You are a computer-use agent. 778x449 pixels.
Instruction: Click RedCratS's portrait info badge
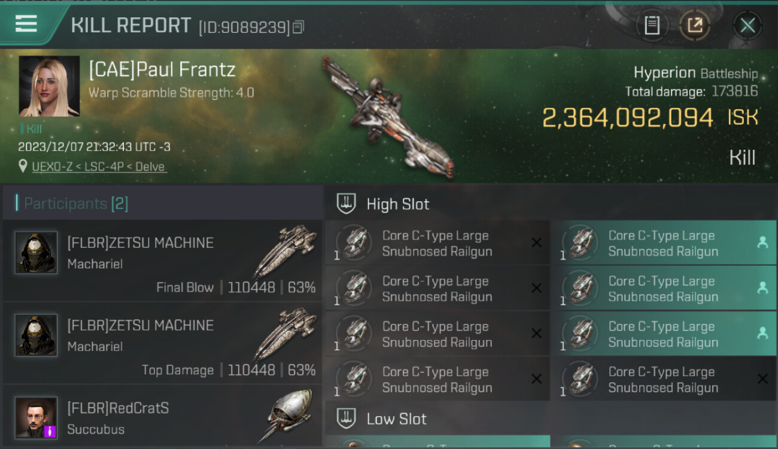tap(50, 431)
